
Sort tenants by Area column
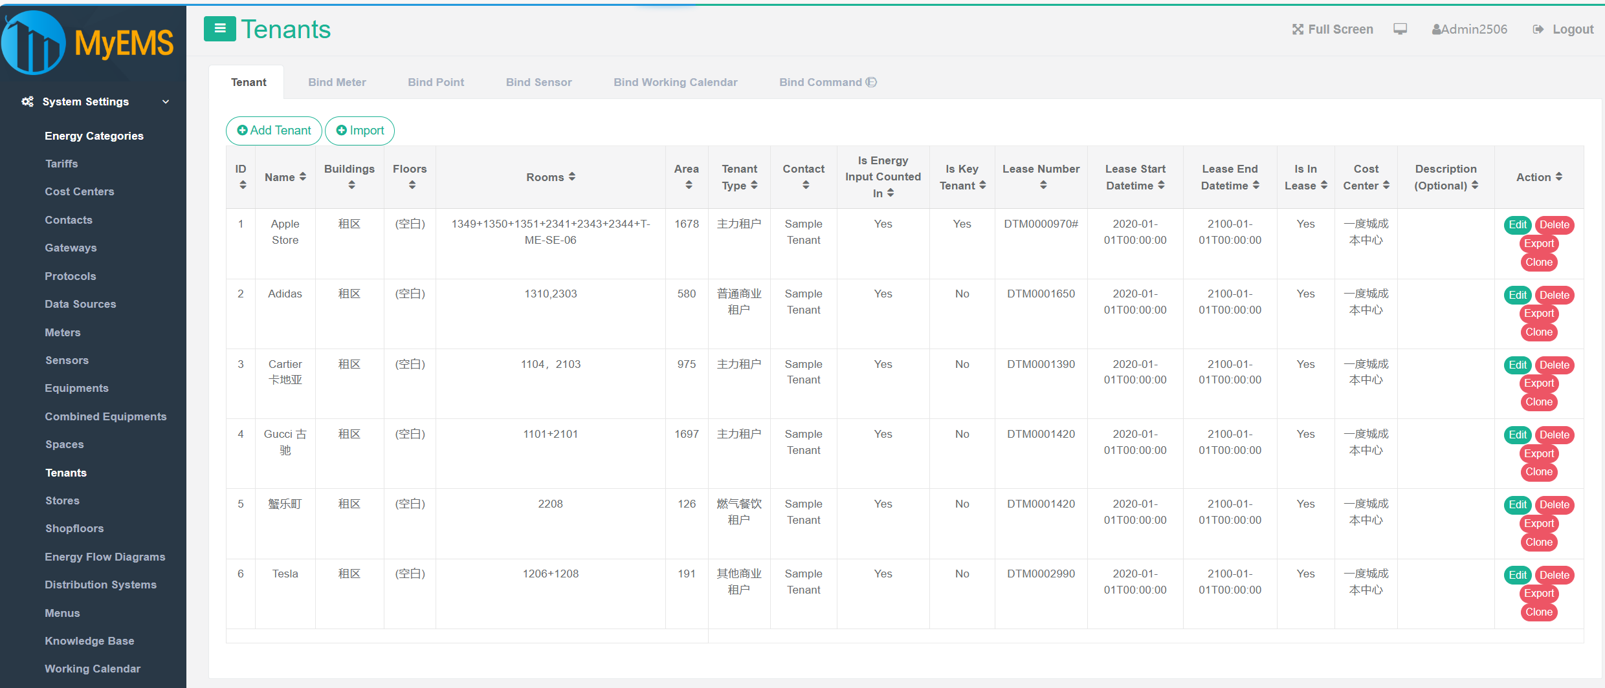click(x=689, y=185)
